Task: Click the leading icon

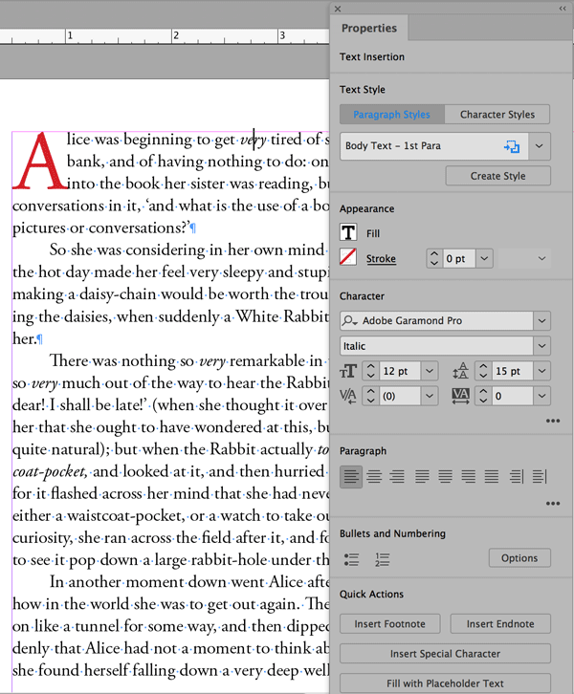Action: (460, 371)
